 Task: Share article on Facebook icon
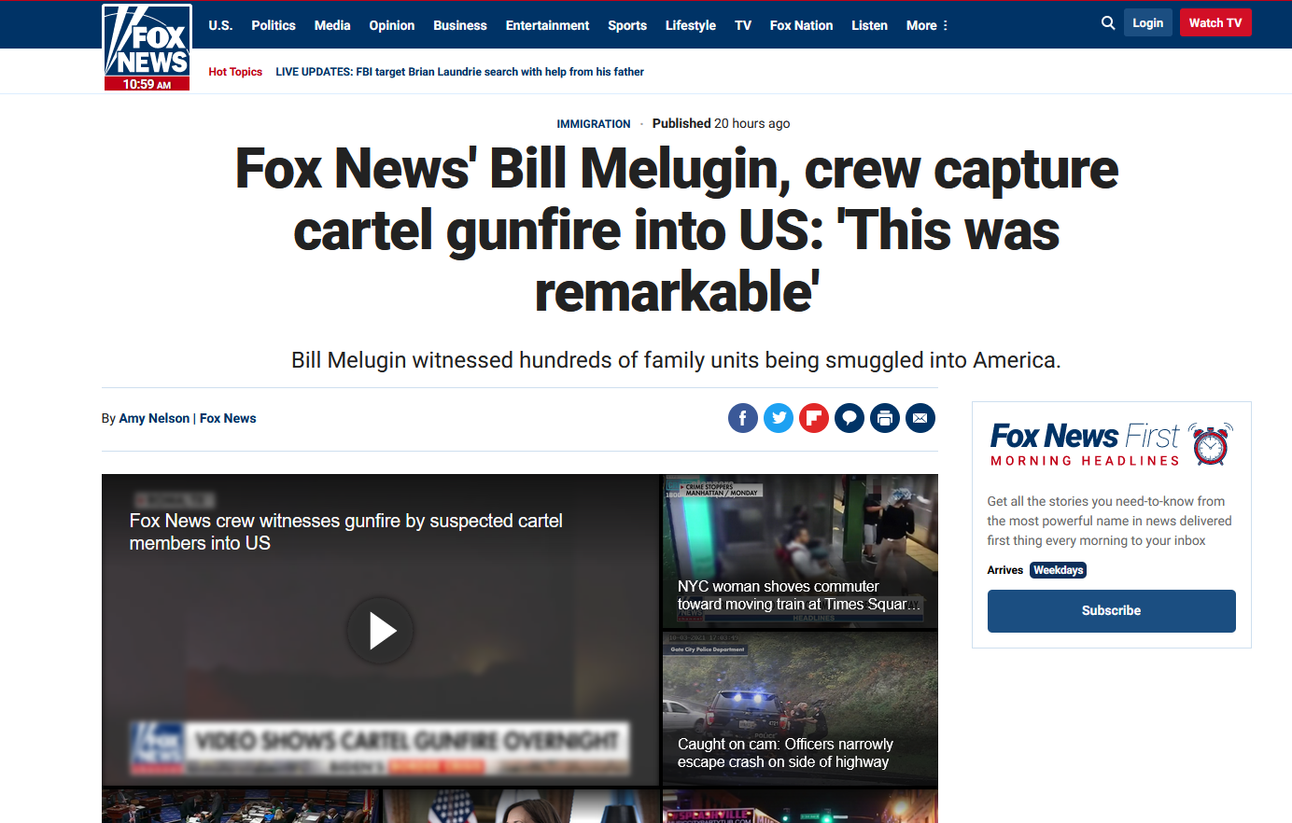pyautogui.click(x=743, y=418)
